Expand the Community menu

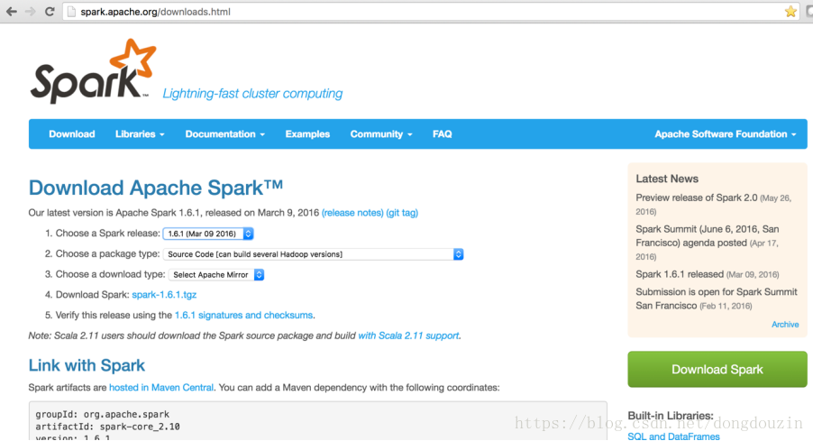(381, 133)
